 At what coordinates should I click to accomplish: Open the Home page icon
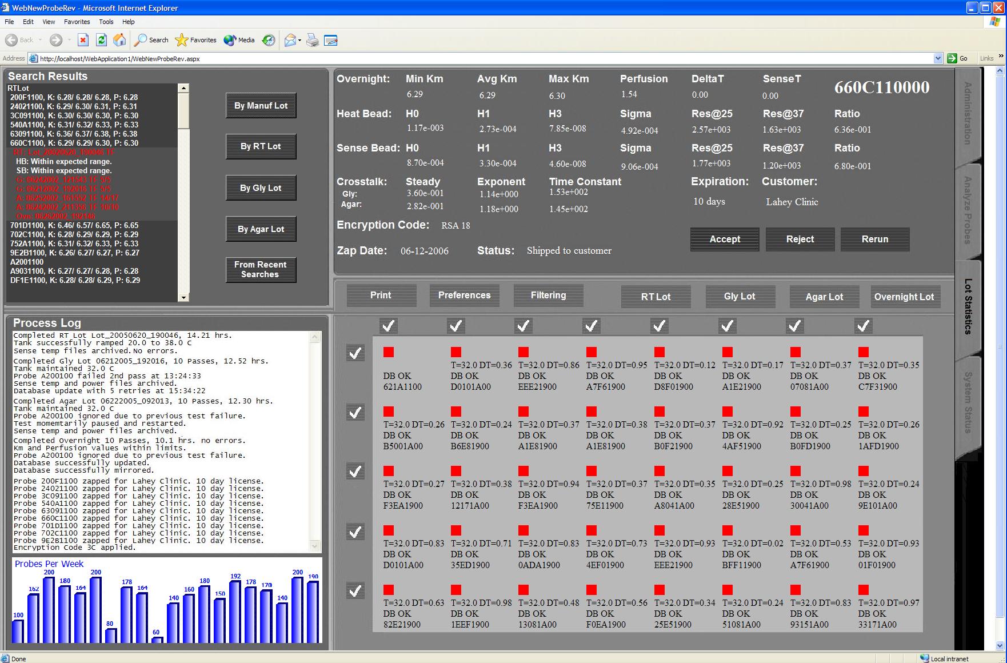[119, 40]
